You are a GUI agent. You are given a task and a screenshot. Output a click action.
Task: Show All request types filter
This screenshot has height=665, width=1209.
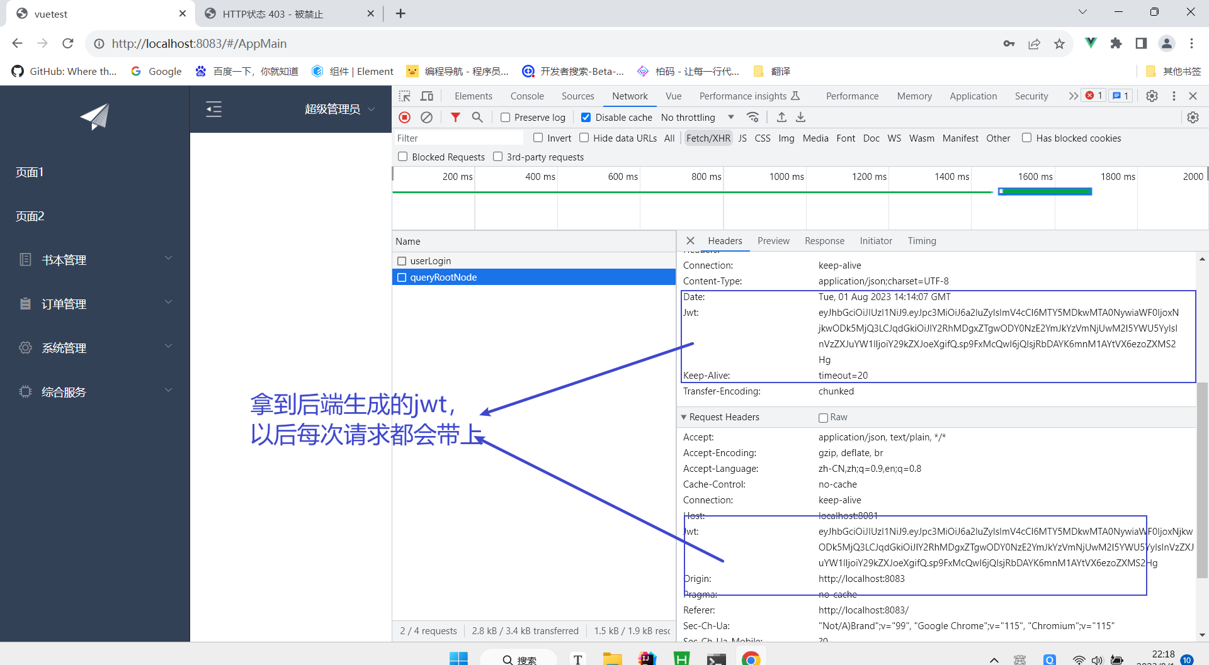(669, 138)
